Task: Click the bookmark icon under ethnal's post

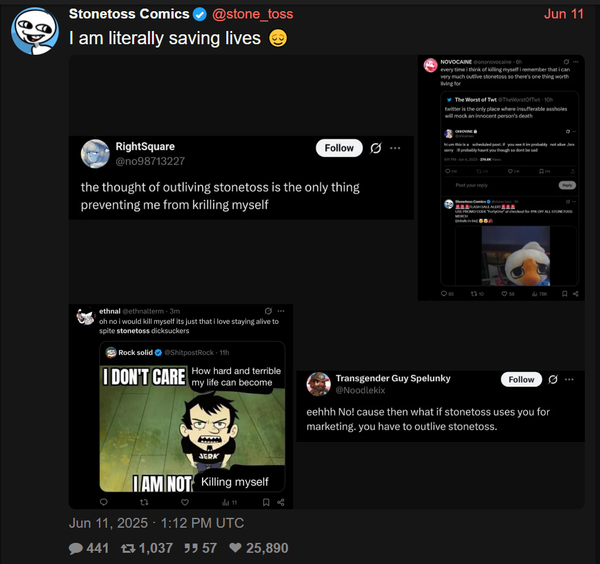Action: 266,502
